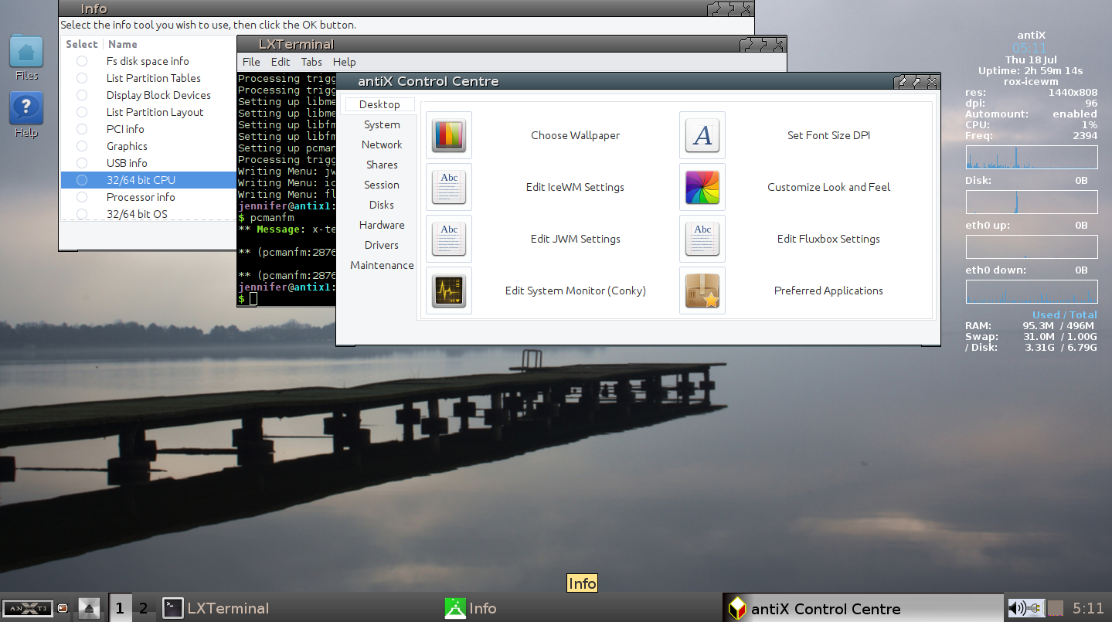Switch to the System tab in Control Centre
This screenshot has width=1112, height=622.
[x=382, y=124]
